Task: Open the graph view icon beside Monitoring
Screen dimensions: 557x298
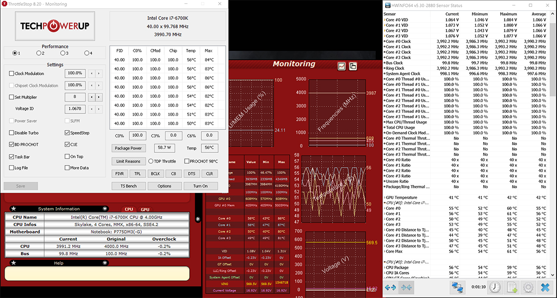Action: click(x=342, y=66)
